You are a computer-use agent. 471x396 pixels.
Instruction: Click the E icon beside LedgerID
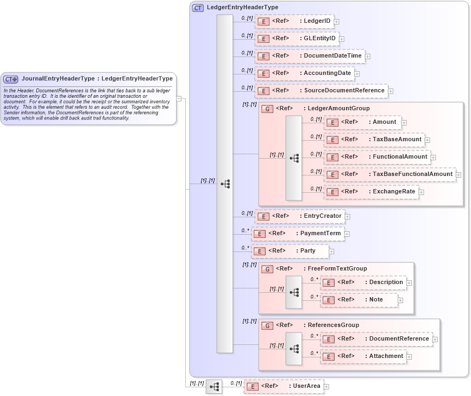click(263, 21)
